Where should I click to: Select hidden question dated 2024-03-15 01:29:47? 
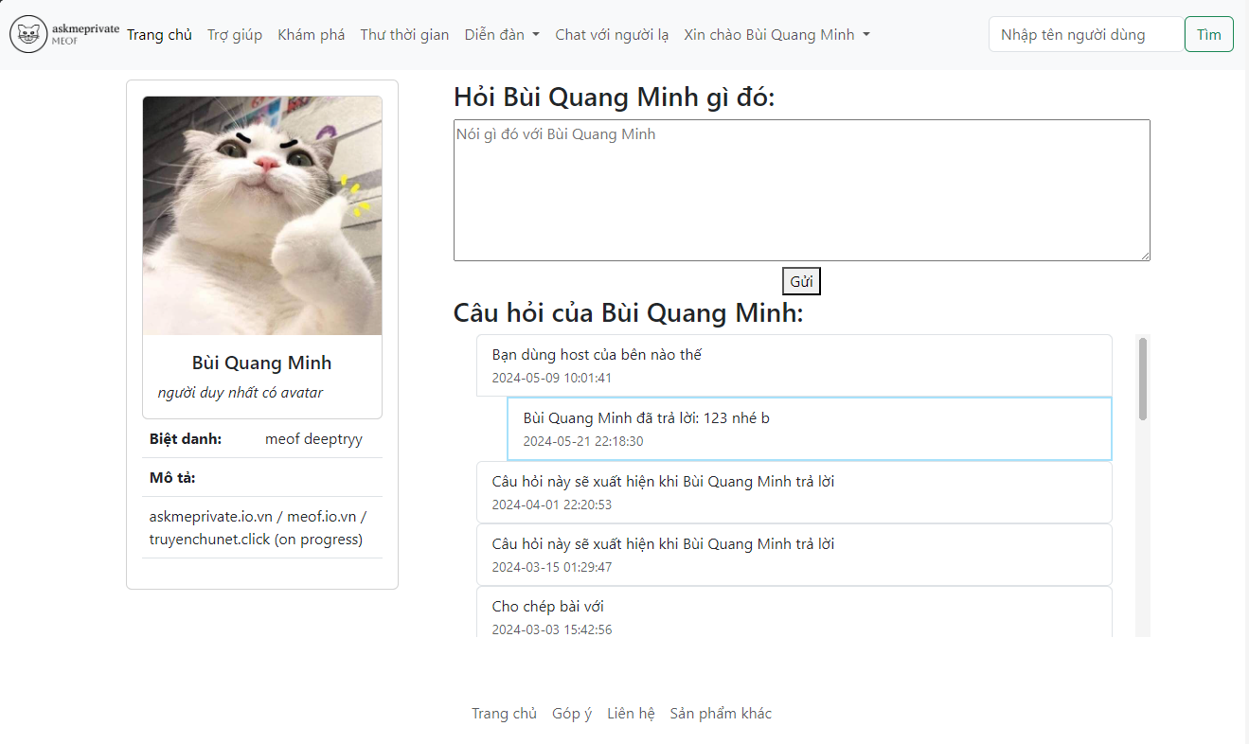pyautogui.click(x=794, y=555)
